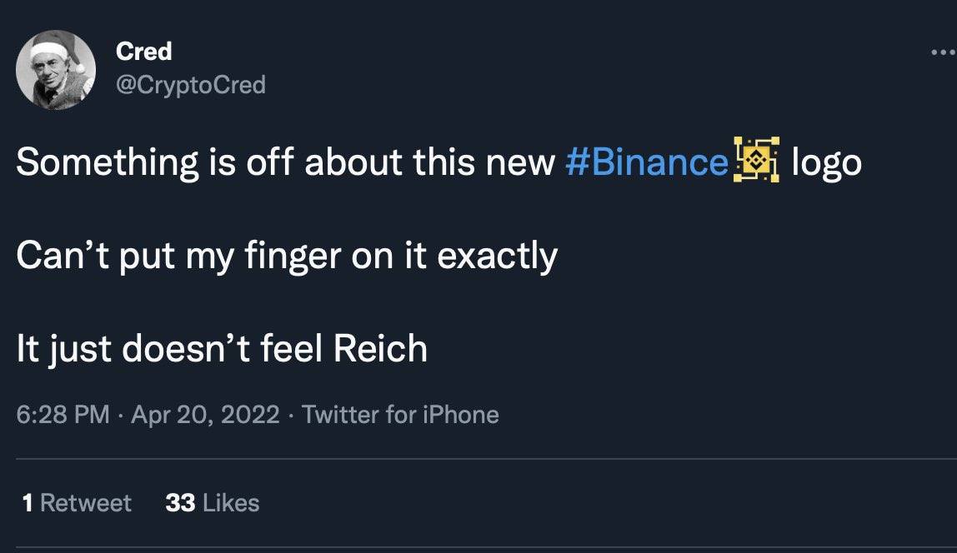957x553 pixels.
Task: Open the @CryptoCred handle link
Action: point(191,85)
